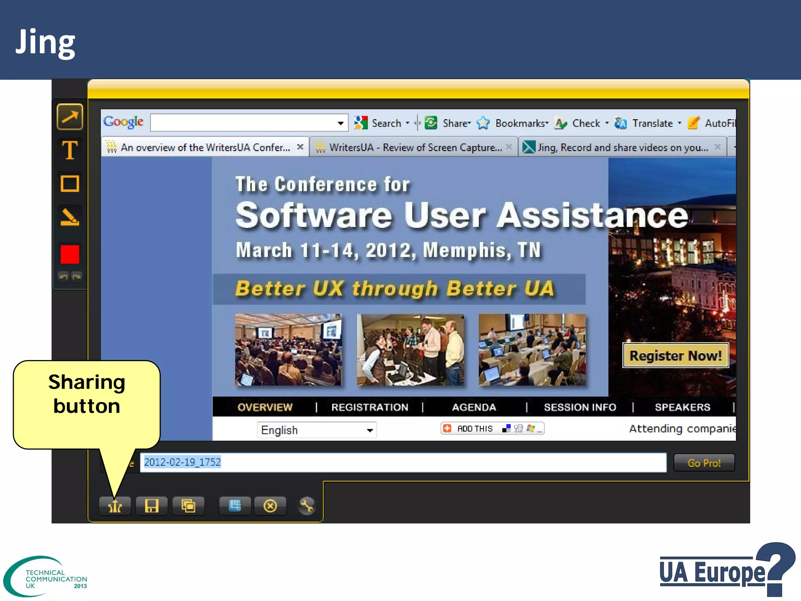Image resolution: width=801 pixels, height=601 pixels.
Task: Open the SPEAKERS menu item
Action: 682,407
